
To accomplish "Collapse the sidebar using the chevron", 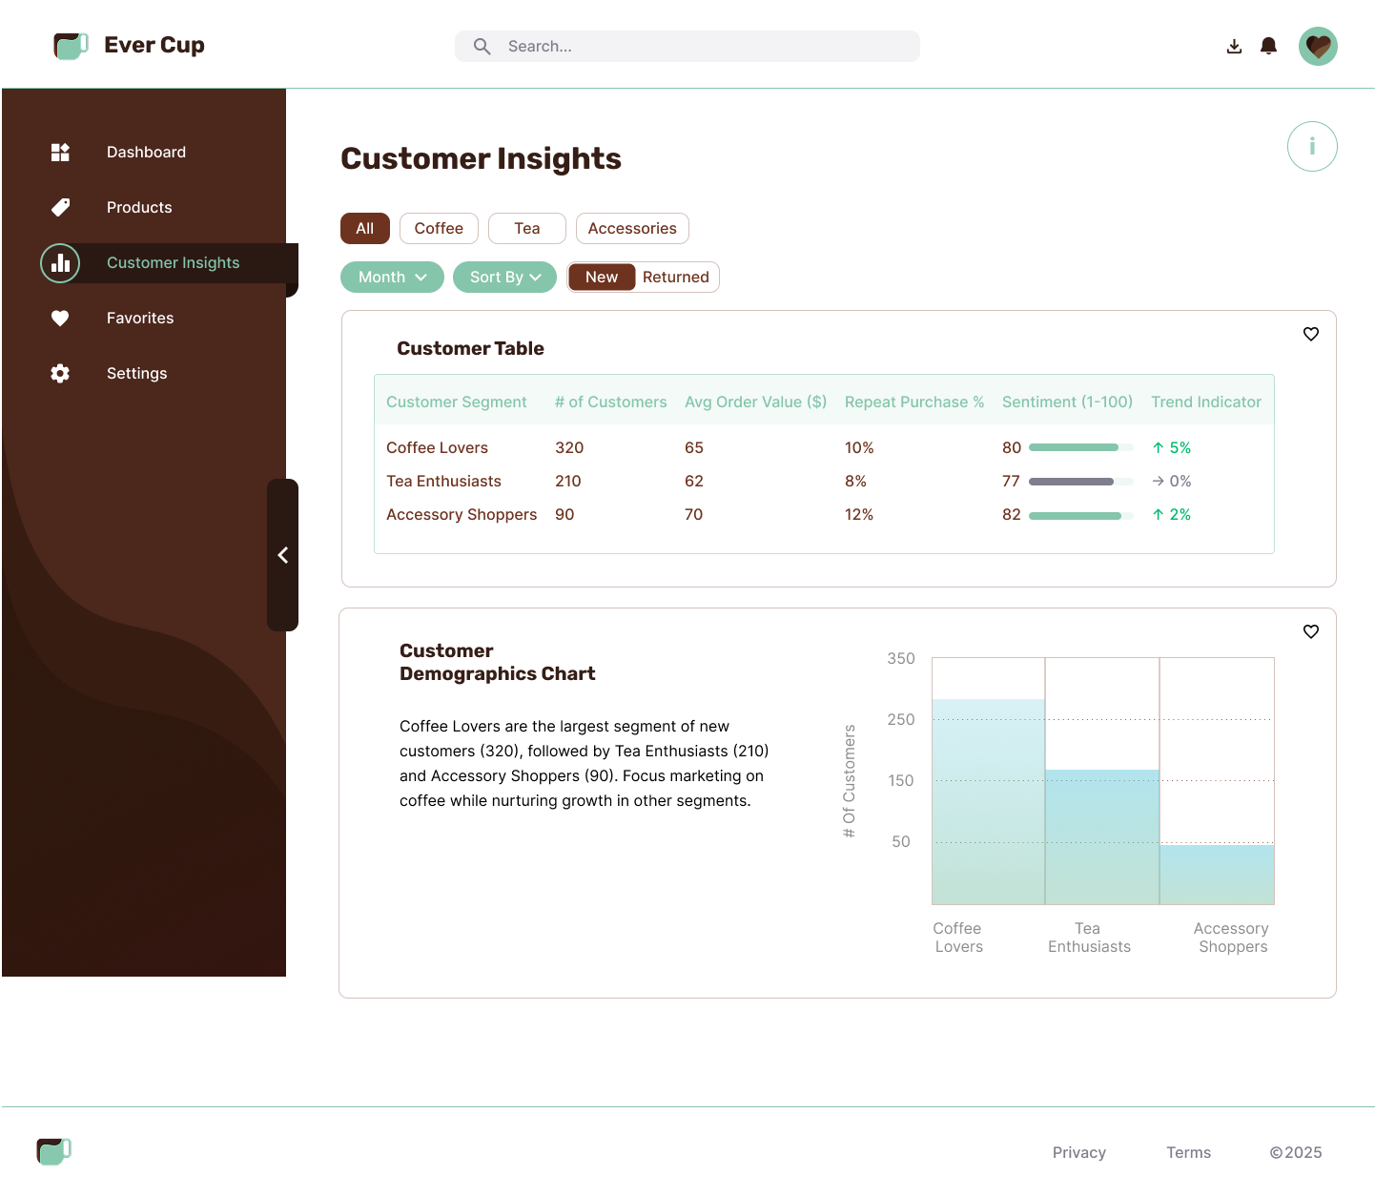I will pyautogui.click(x=283, y=555).
